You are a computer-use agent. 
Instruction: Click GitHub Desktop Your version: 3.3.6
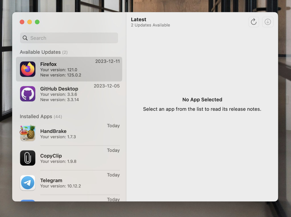pos(59,94)
